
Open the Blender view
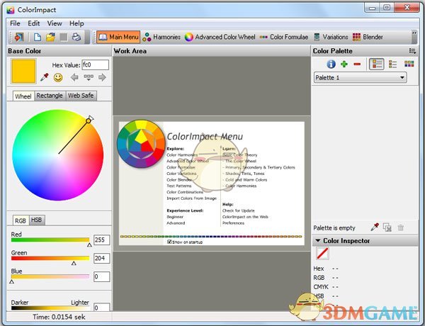(368, 37)
